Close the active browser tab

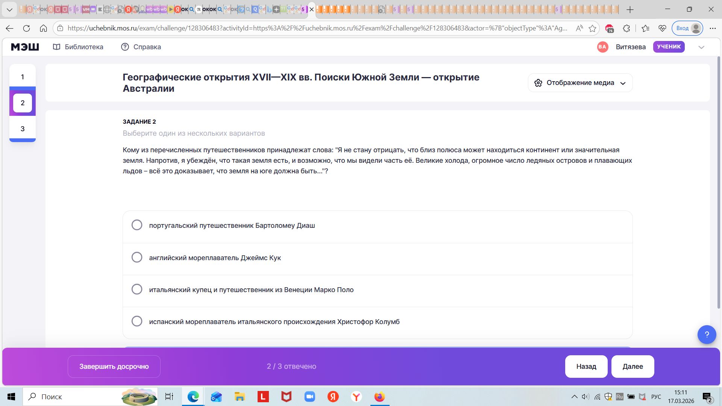click(311, 10)
